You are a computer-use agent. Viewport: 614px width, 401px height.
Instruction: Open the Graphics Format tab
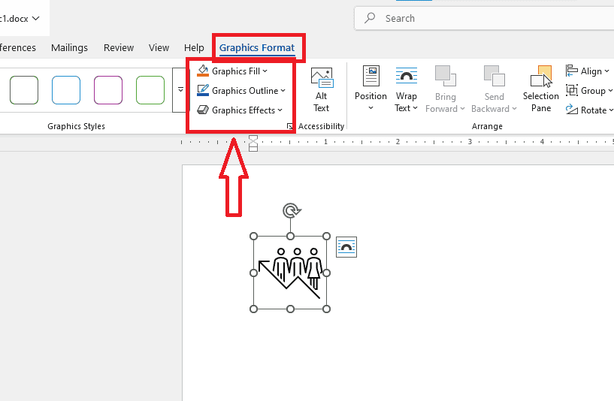click(257, 48)
